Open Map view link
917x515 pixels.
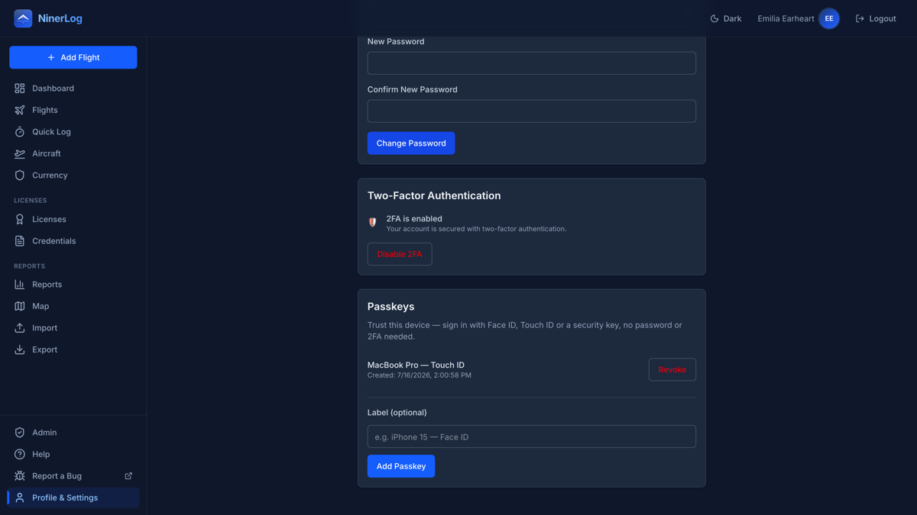click(73, 306)
